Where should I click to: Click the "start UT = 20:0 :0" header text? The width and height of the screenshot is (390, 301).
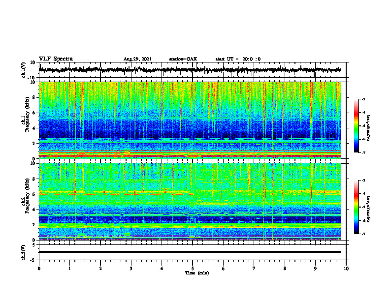pyautogui.click(x=238, y=59)
